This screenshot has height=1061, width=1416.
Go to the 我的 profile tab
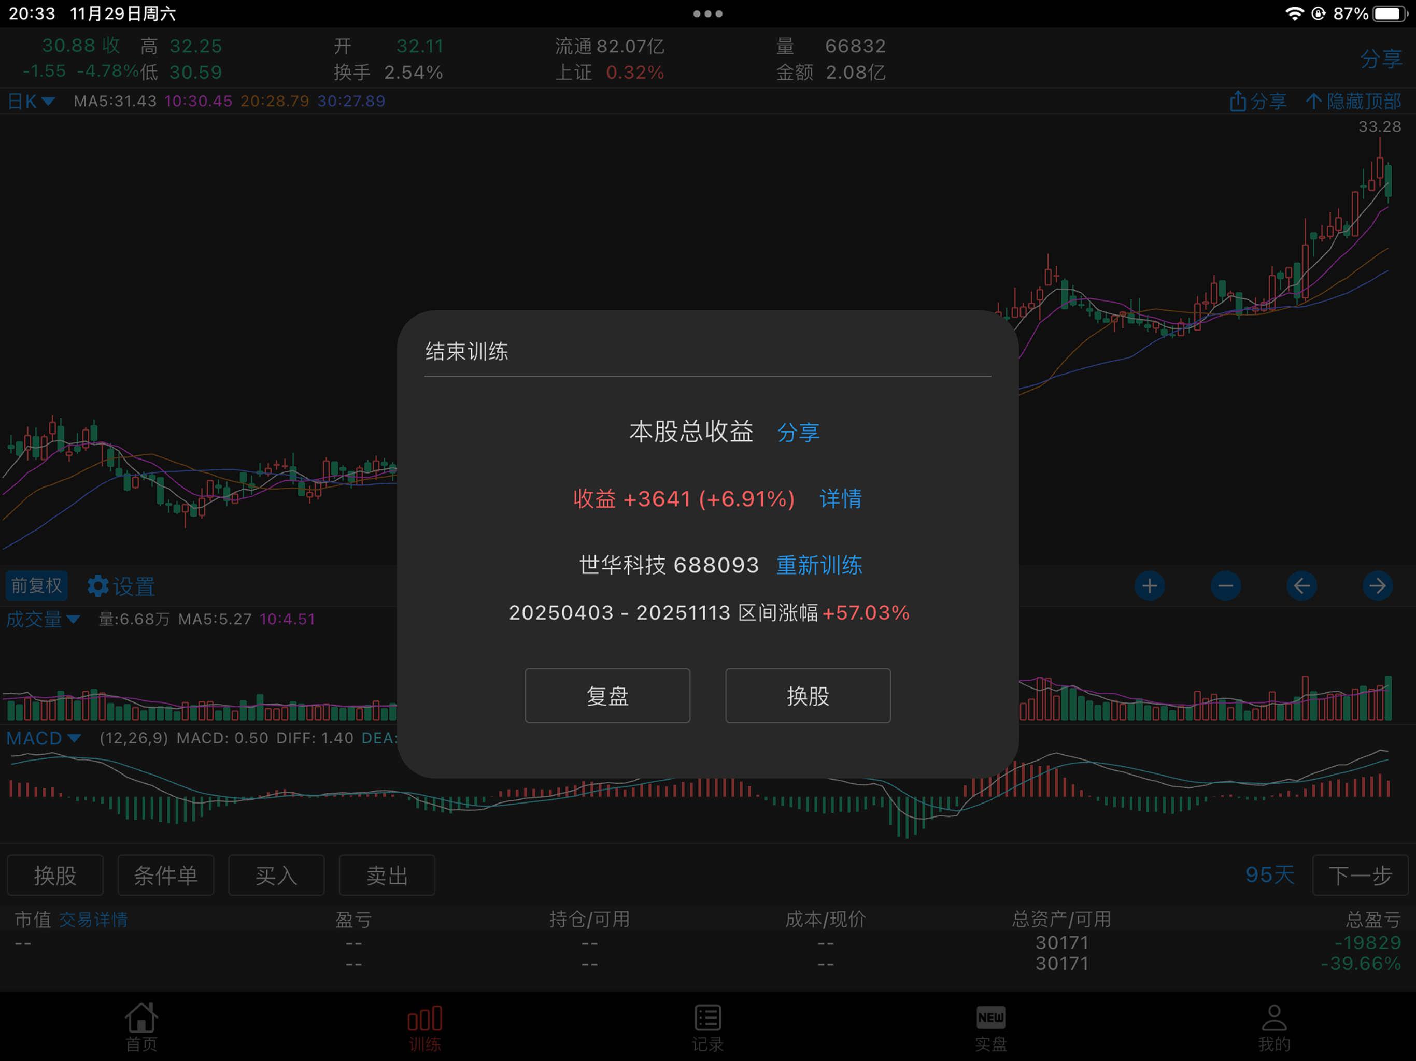point(1274,1027)
